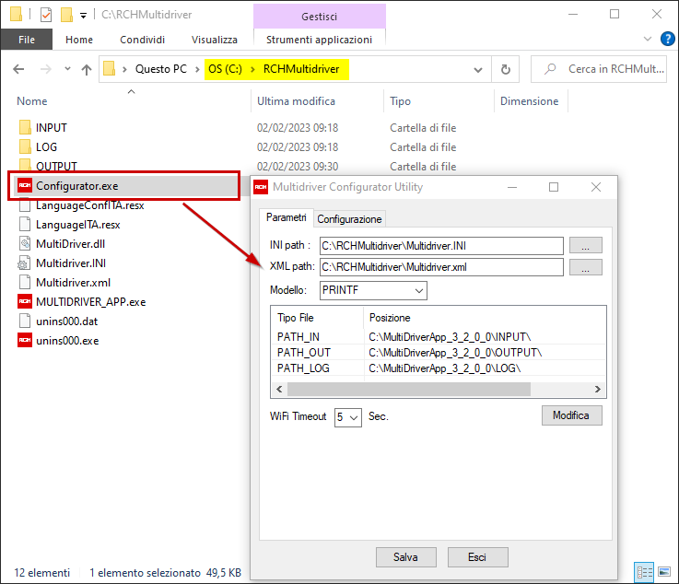Switch to the Configurazione tab
This screenshot has width=679, height=584.
(349, 219)
